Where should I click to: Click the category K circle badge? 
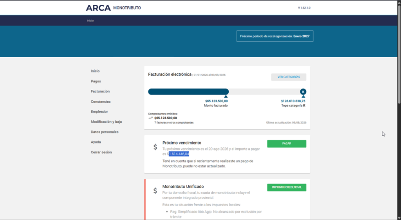[303, 92]
